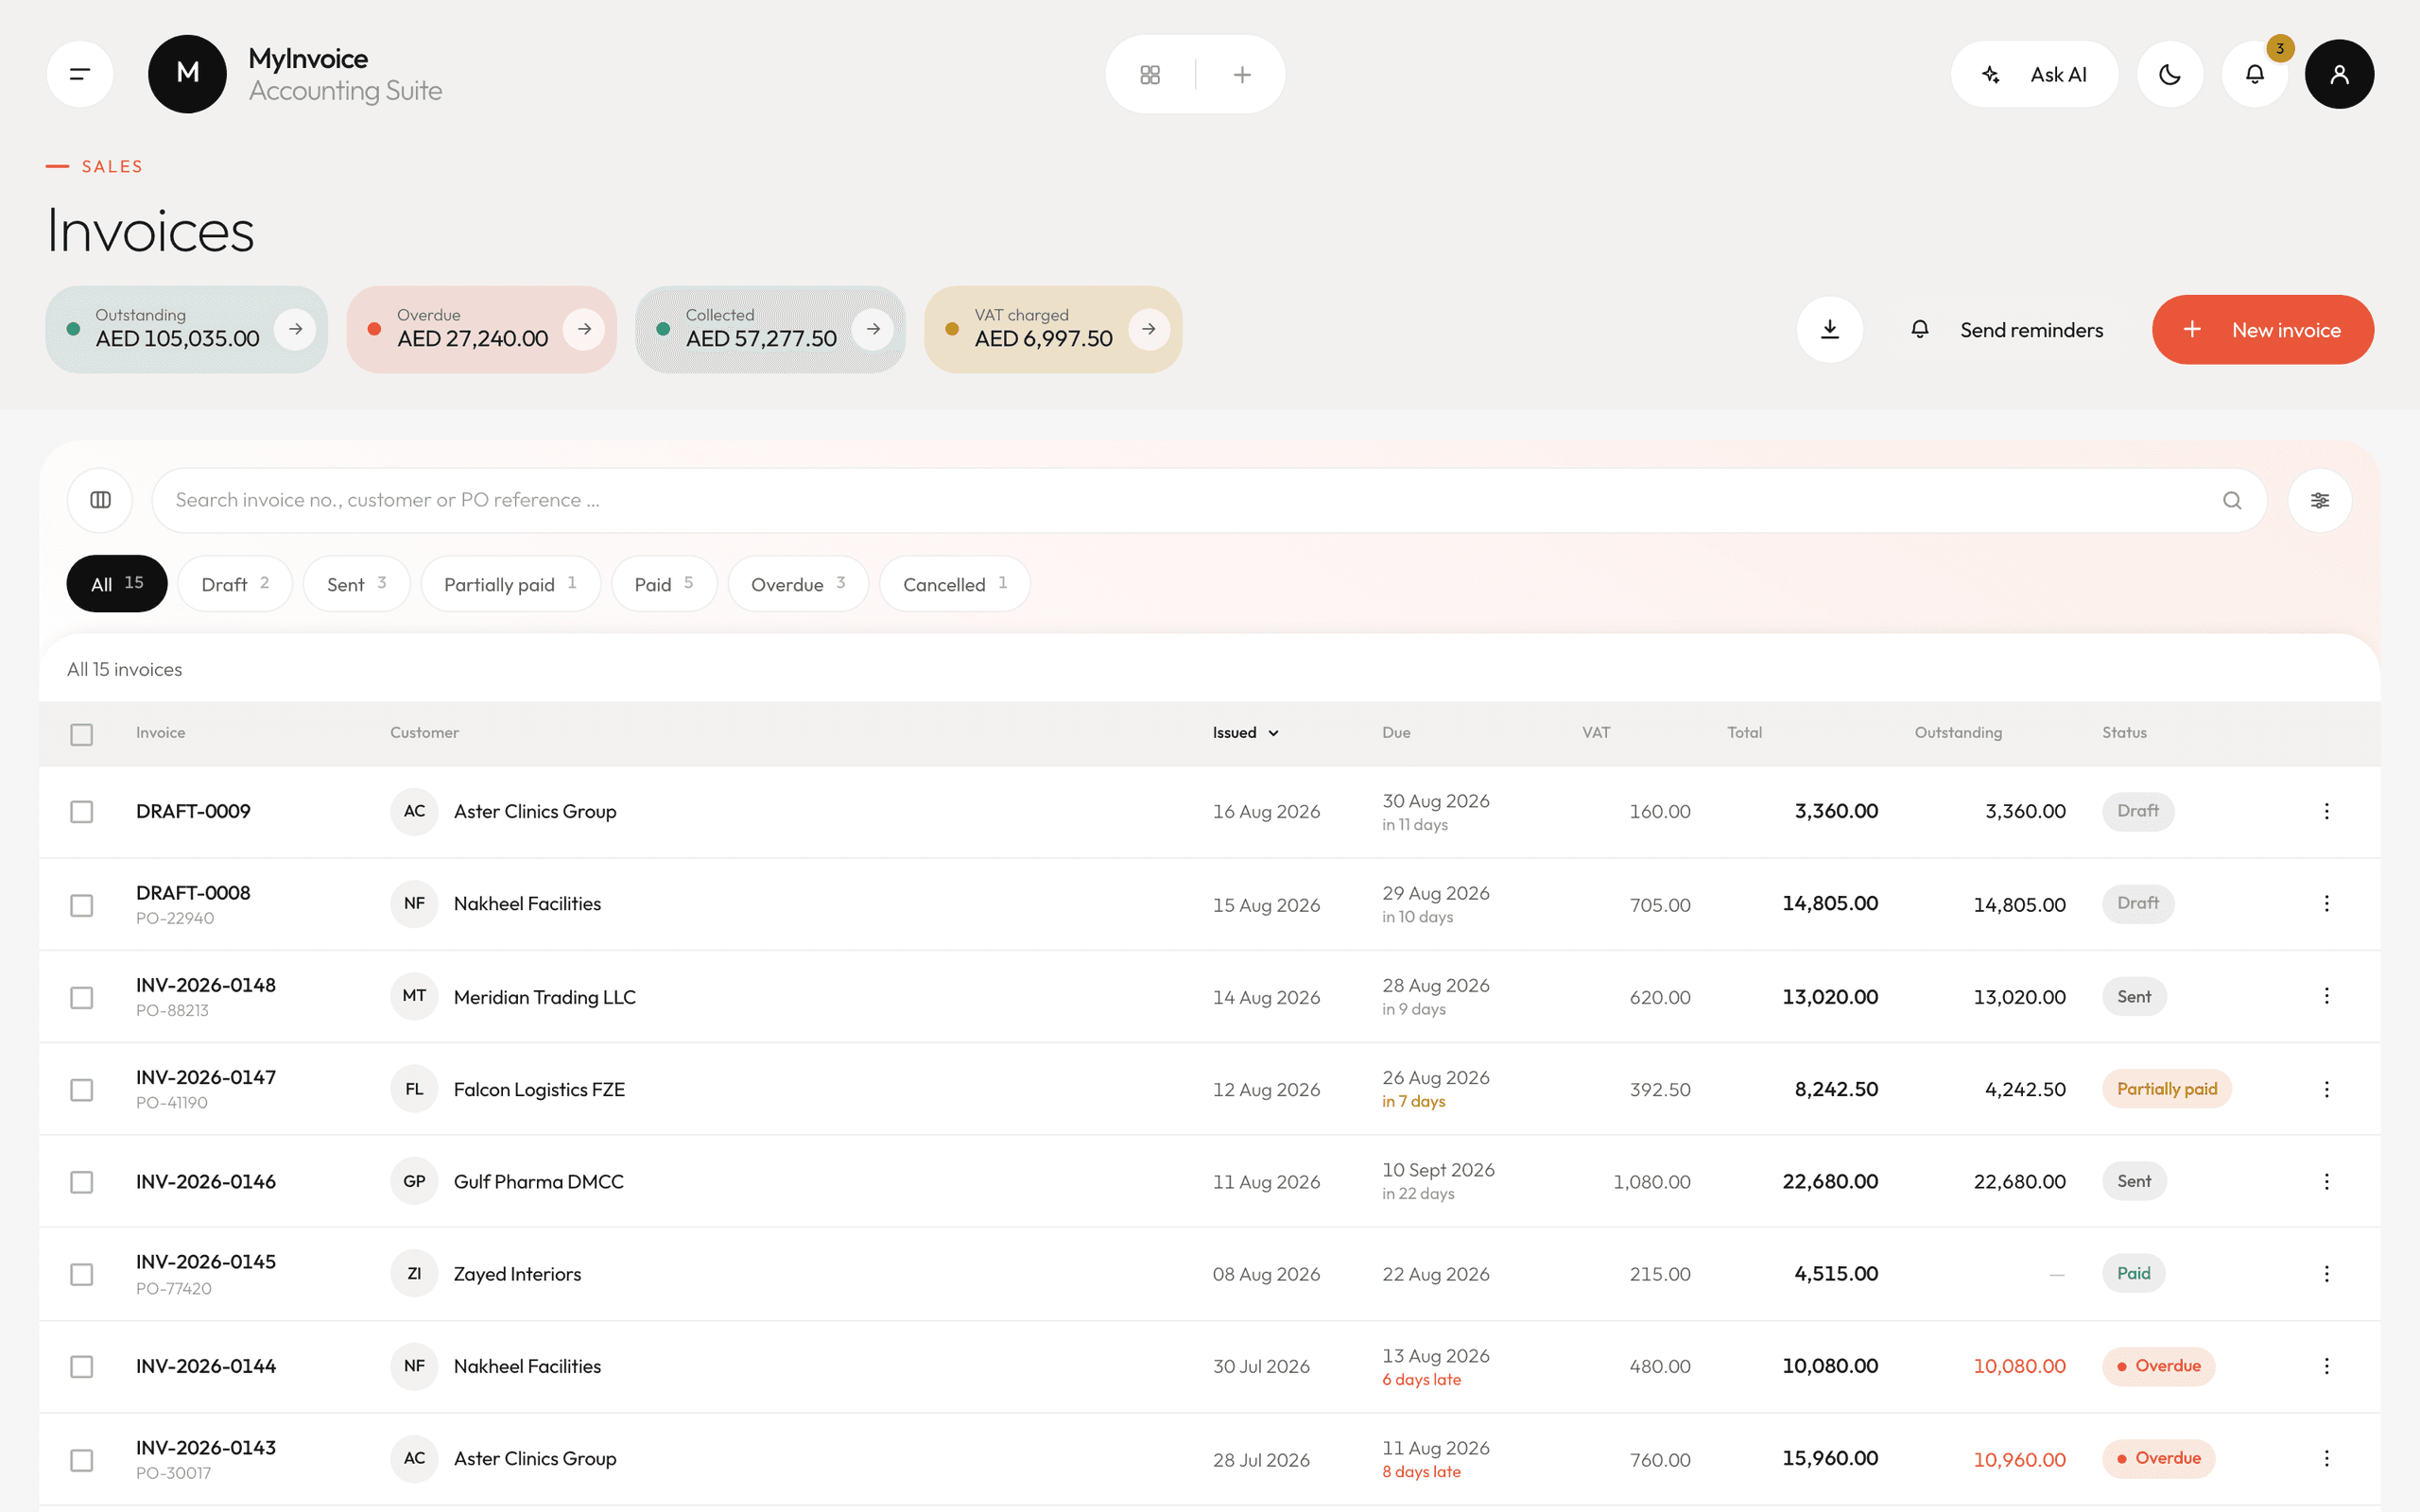Open the apps grid icon
The height and width of the screenshot is (1512, 2420).
click(1150, 74)
